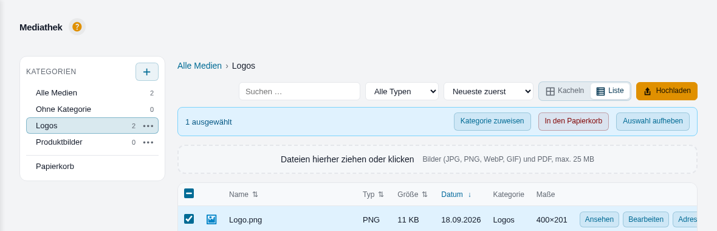Toggle the select-all checkbox in table header
Image resolution: width=717 pixels, height=231 pixels.
189,193
